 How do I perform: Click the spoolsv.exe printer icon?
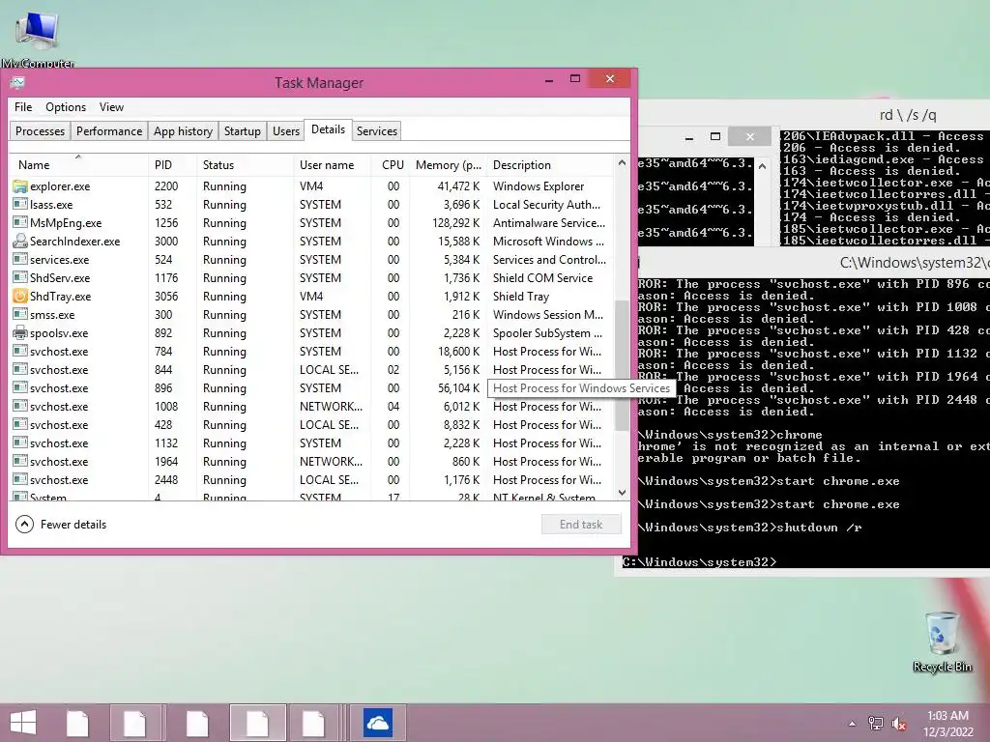point(20,332)
